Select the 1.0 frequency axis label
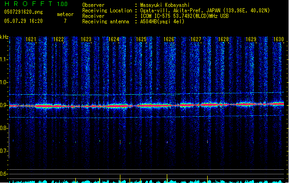This screenshot has height=183, width=289. point(4,82)
